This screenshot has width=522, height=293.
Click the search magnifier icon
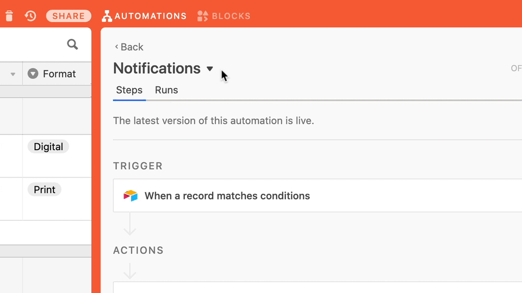pos(72,44)
